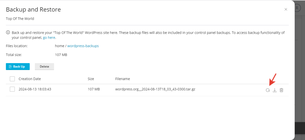Close the Backup and Restore dialog
Viewport: 305px width, 140px height.
tap(286, 9)
